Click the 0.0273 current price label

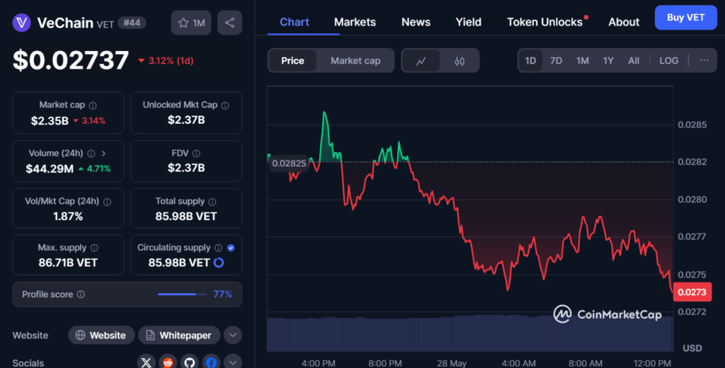point(692,292)
